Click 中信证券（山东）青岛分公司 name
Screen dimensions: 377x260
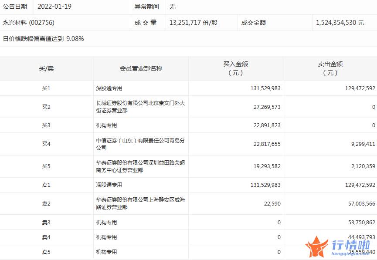(140, 144)
